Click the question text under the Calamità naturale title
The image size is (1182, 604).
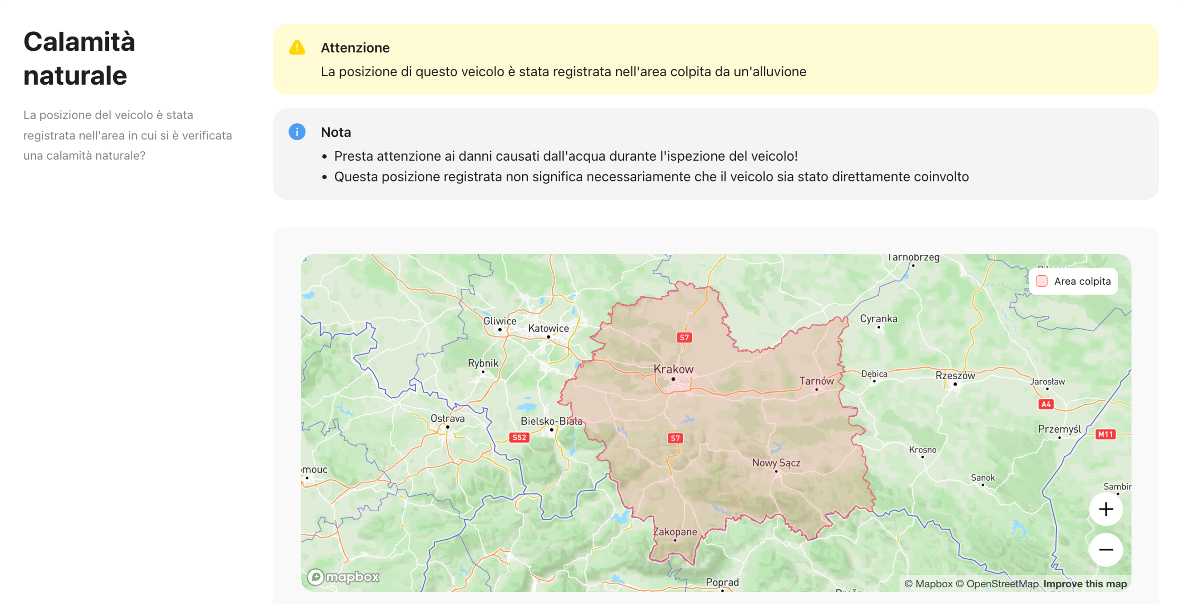(127, 135)
